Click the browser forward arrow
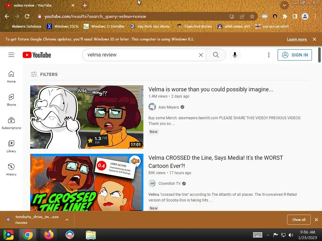The height and width of the screenshot is (241, 322). pos(17,16)
